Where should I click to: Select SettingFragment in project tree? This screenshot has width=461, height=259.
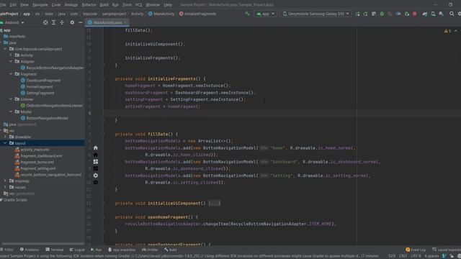[x=37, y=93]
